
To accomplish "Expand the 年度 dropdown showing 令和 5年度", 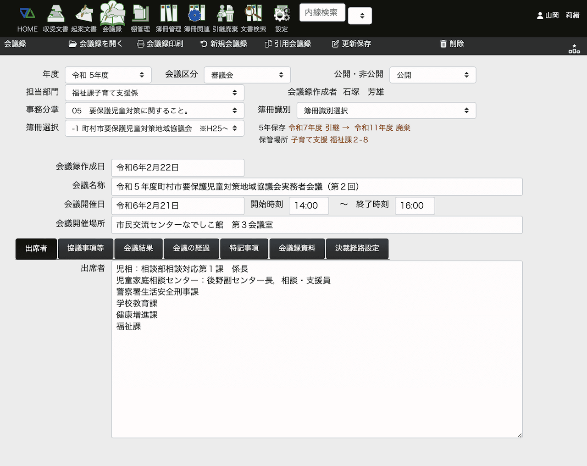I will pos(108,75).
